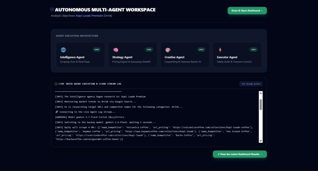Viewport: 318px width, 171px height.
Task: Click the purple dot beside workspace title
Action: (x=52, y=9)
